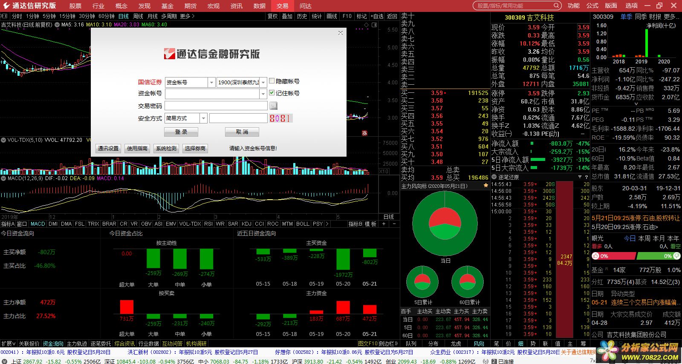Select 本周 in the 眼光 row
682x364 pixels.
(x=644, y=238)
